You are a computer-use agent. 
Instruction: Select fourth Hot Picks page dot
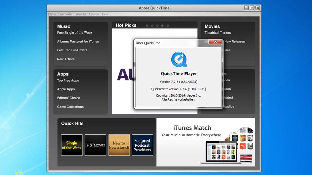[162, 26]
